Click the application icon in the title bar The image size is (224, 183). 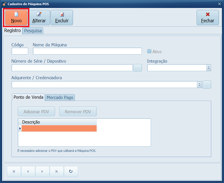[x=4, y=4]
